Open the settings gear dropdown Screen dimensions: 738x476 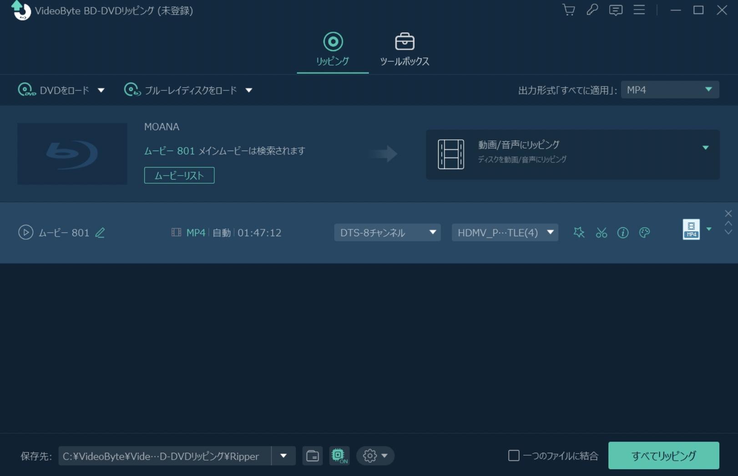375,456
